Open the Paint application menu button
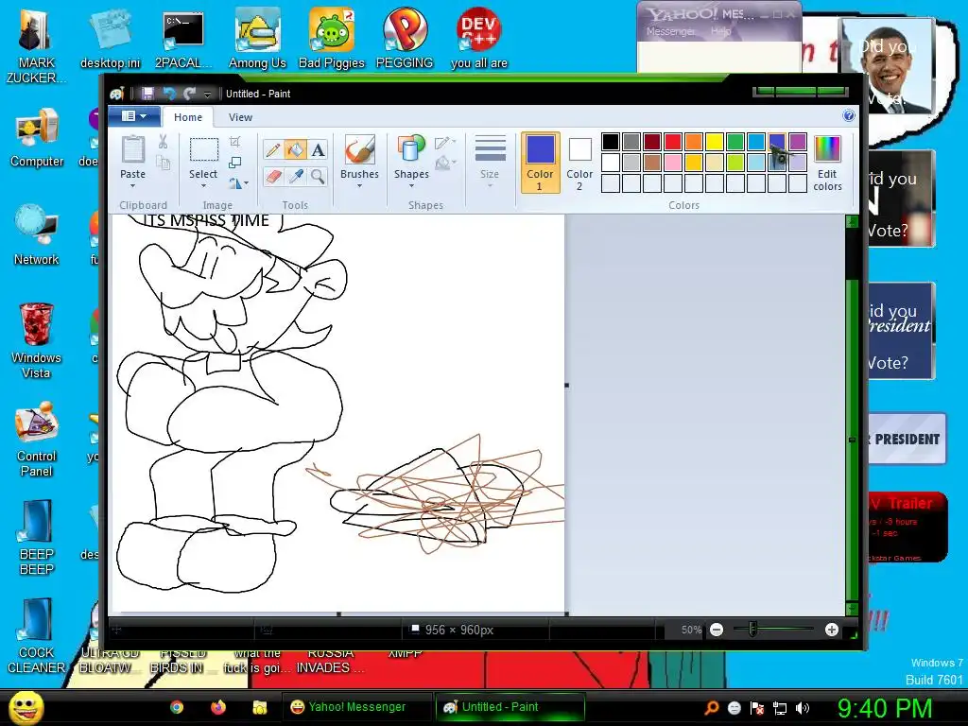This screenshot has width=968, height=726. pos(134,116)
